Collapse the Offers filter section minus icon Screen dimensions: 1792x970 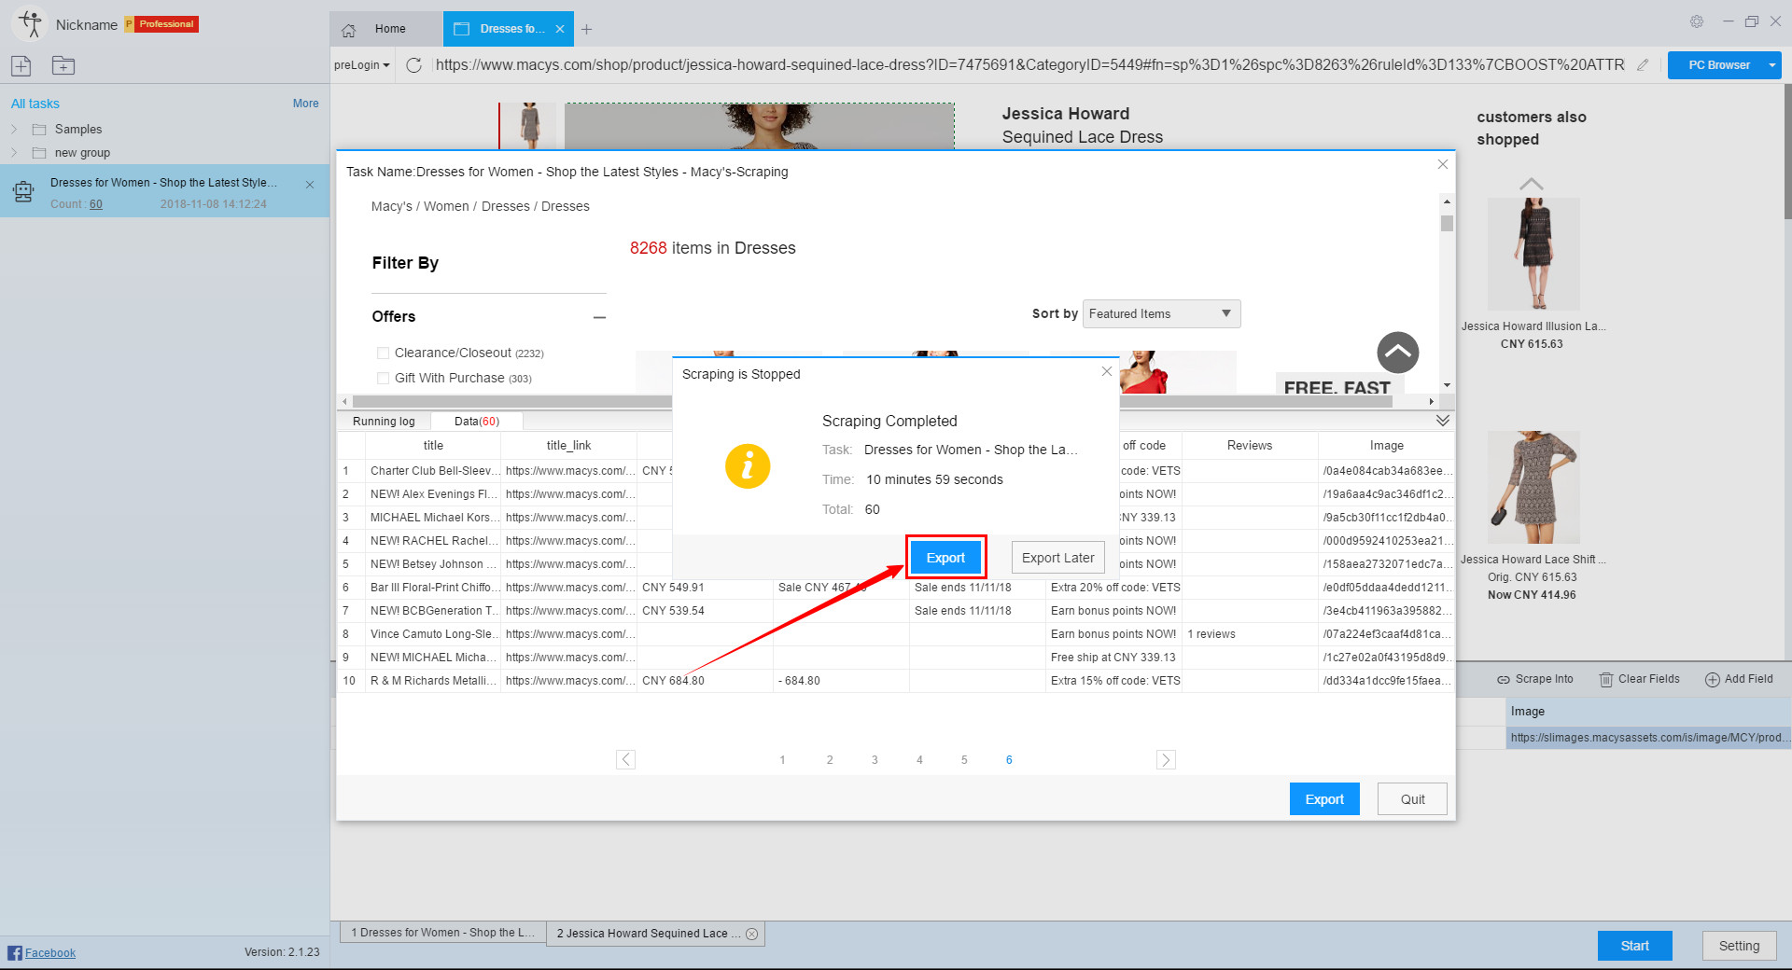[x=599, y=317]
